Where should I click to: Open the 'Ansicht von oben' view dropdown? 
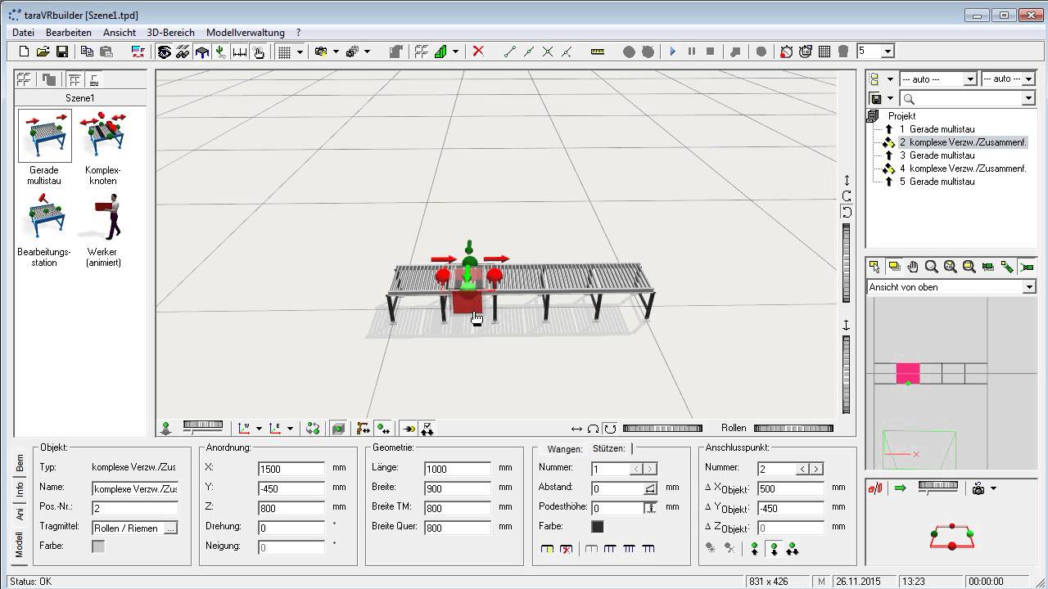[x=1029, y=287]
